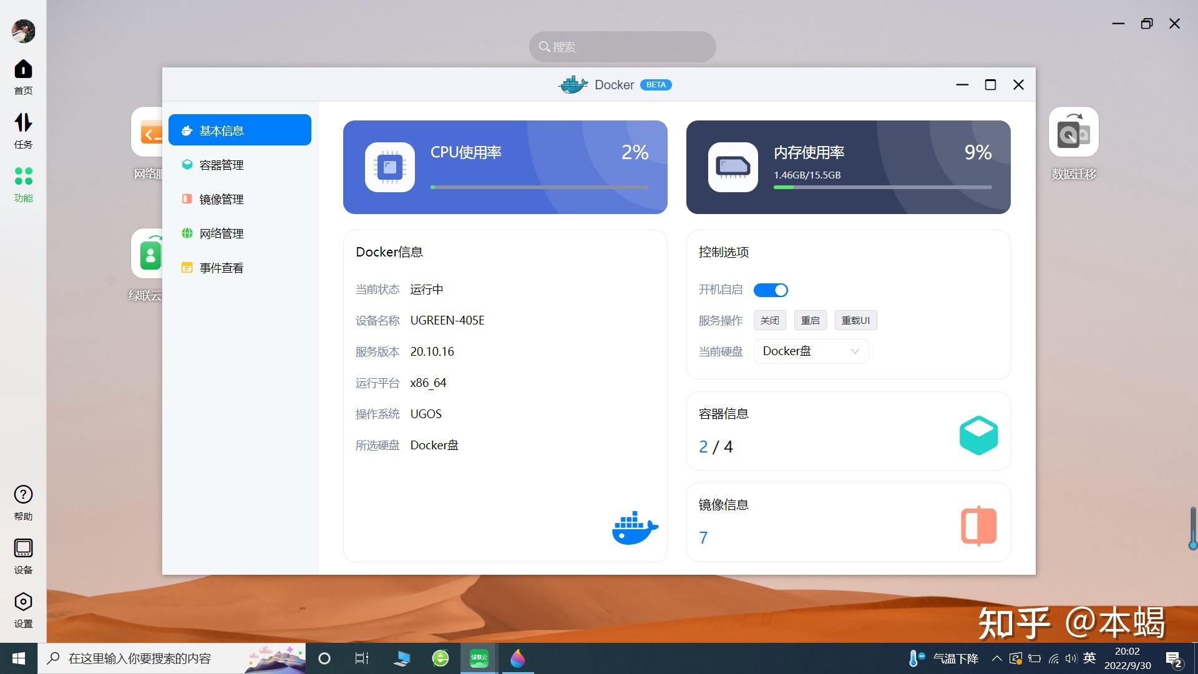The image size is (1198, 674).
Task: Click the 重启 (restart) service button
Action: point(810,320)
